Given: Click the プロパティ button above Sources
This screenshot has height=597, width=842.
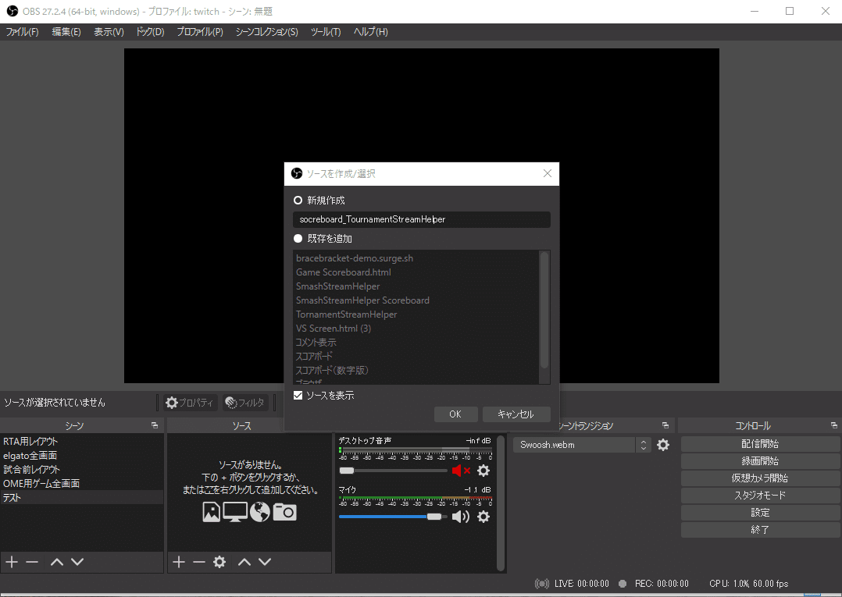Looking at the screenshot, I should point(190,402).
